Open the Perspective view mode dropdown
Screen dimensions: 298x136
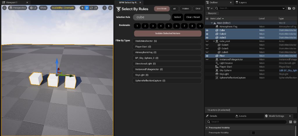(x=17, y=8)
